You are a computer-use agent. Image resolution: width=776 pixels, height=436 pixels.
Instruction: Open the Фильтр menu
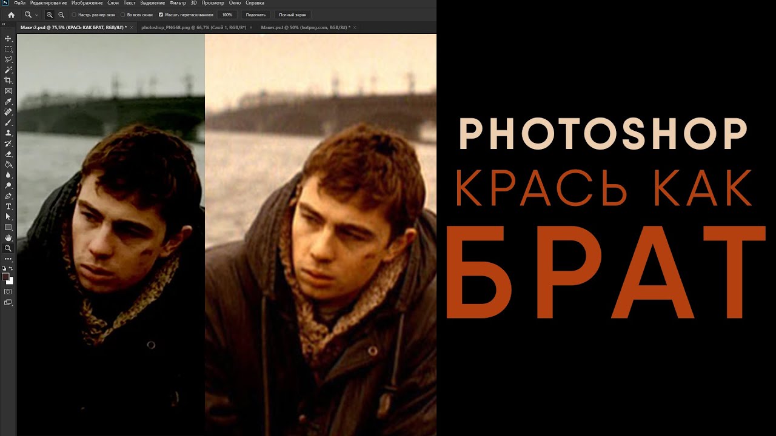(x=178, y=3)
